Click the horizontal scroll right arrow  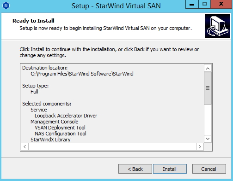(200, 146)
